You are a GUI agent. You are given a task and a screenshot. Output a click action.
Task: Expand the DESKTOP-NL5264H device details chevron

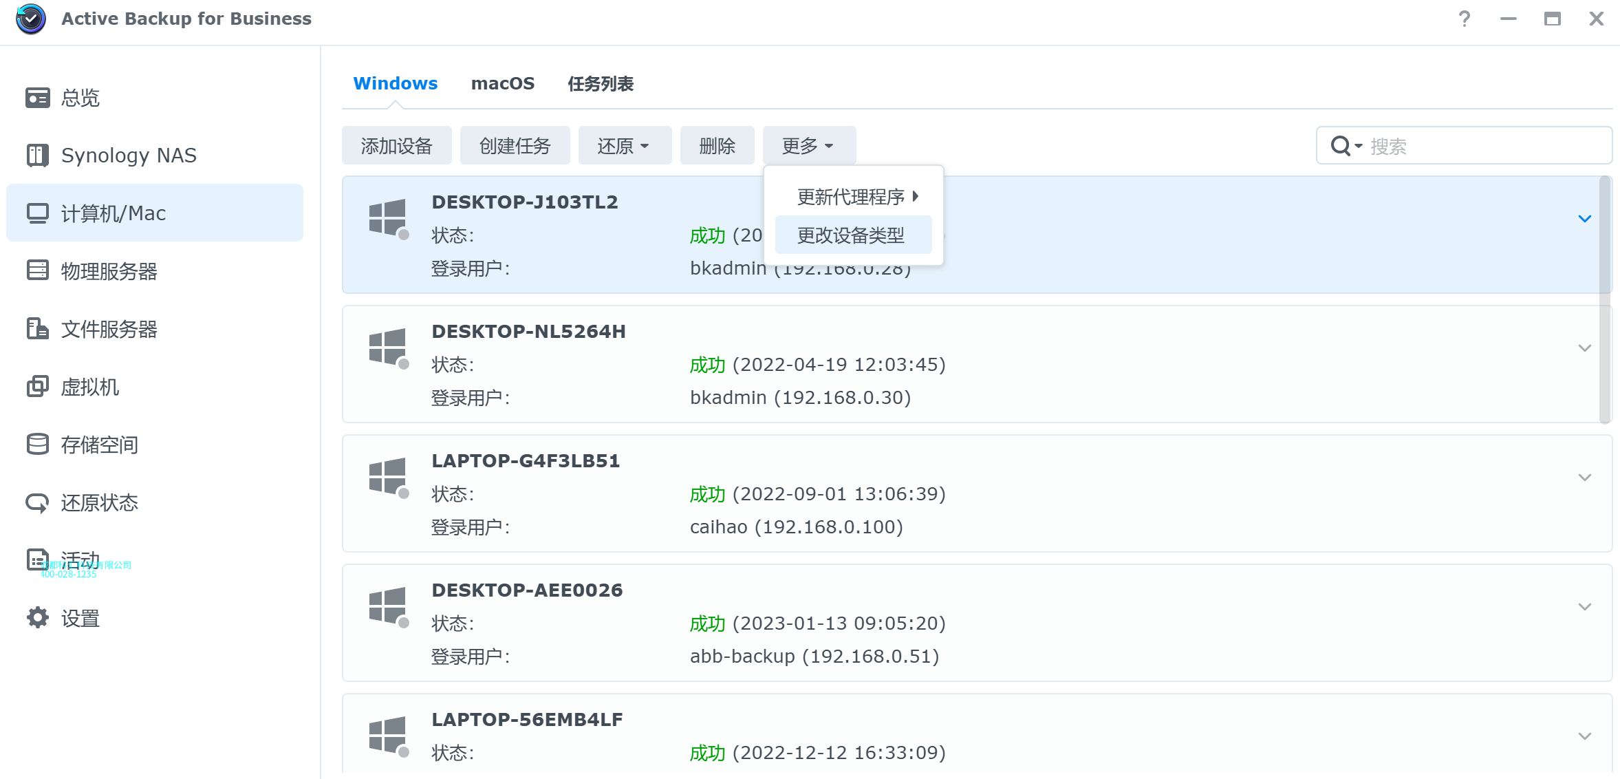(1584, 348)
